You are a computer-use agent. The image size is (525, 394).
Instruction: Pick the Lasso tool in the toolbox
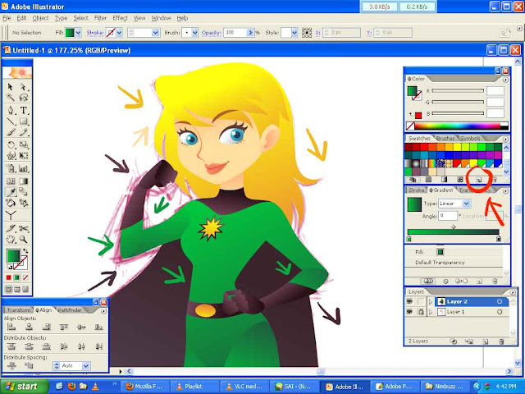pyautogui.click(x=23, y=98)
